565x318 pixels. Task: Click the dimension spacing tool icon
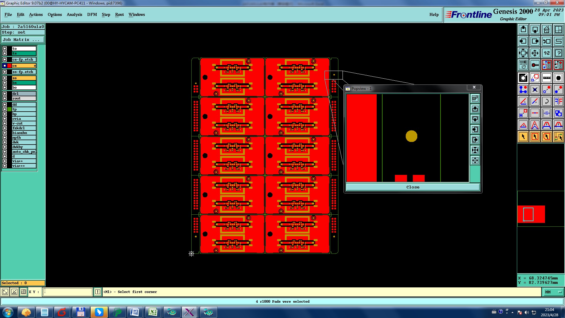tap(547, 113)
